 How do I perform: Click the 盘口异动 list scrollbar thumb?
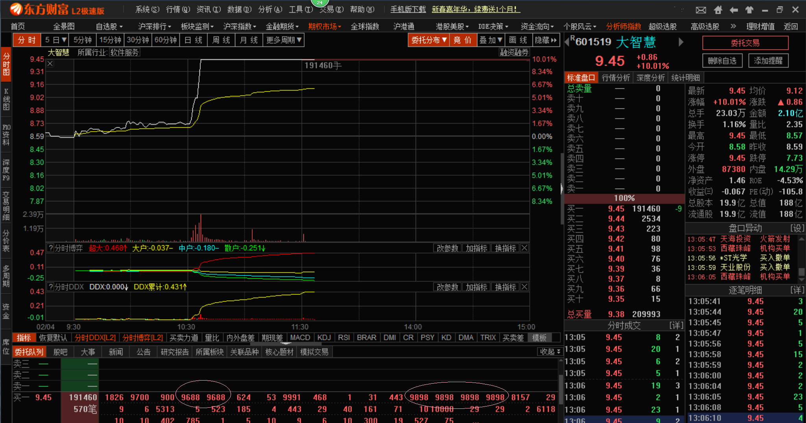click(801, 272)
